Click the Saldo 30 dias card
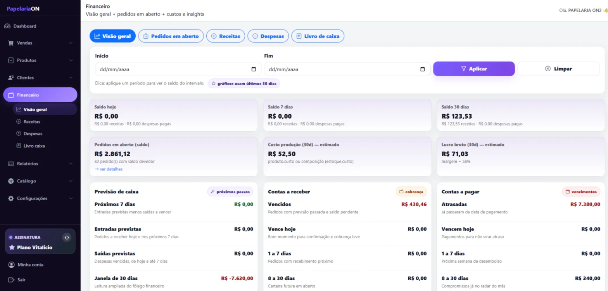The width and height of the screenshot is (608, 291). pos(521,115)
